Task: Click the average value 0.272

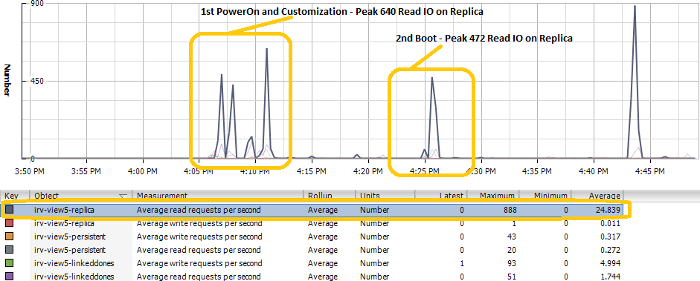Action: pyautogui.click(x=610, y=250)
